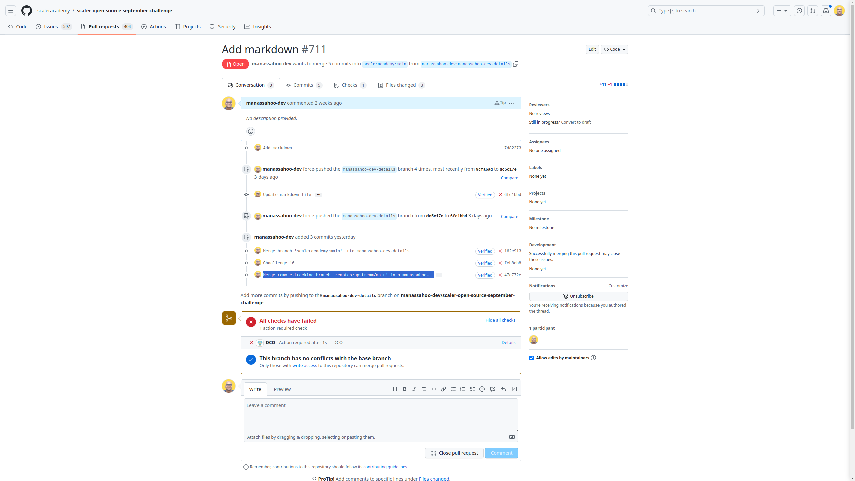The height and width of the screenshot is (481, 855).
Task: Click the Compare link on force-push event
Action: click(x=509, y=177)
